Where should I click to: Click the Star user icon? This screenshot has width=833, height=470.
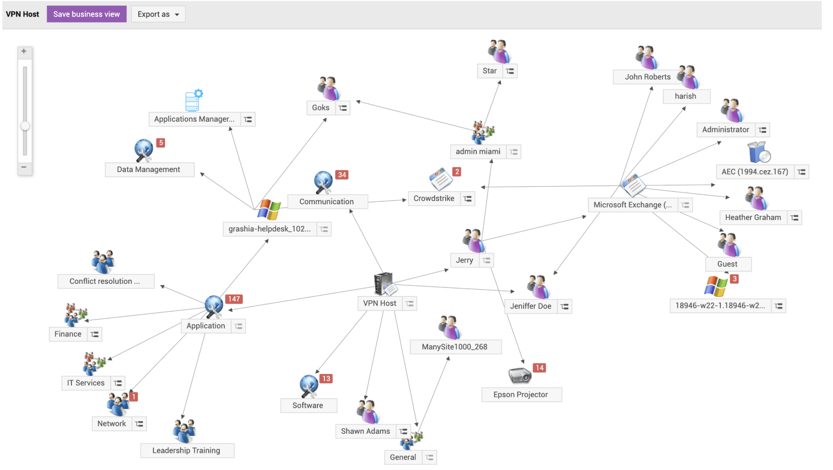[499, 51]
